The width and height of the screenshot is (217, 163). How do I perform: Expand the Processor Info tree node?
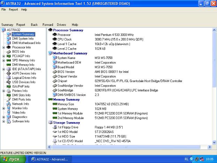3,47
